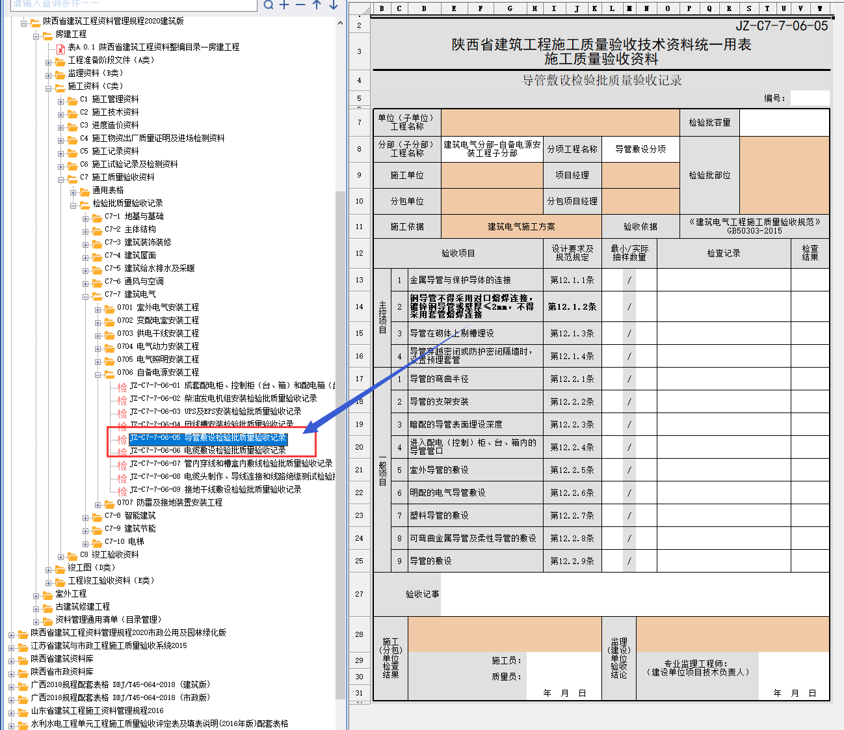Click 单位（子单位）工程名称 orange input cell

coord(560,122)
